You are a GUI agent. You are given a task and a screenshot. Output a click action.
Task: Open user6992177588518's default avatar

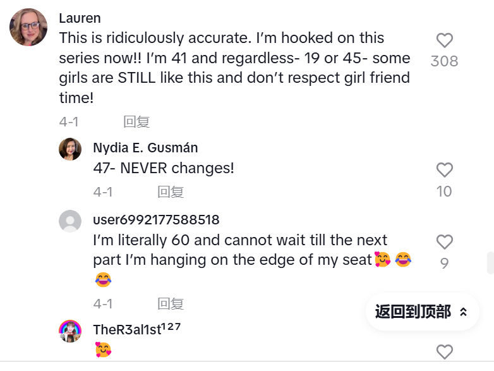point(70,221)
